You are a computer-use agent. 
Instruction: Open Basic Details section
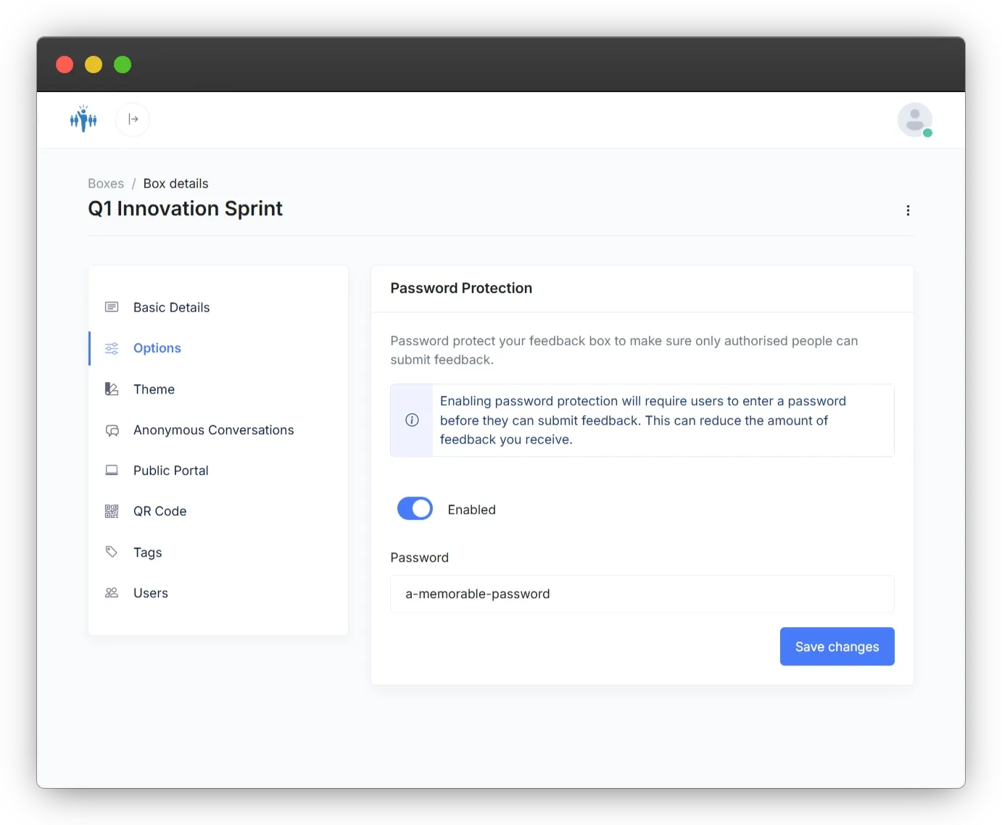[218, 307]
